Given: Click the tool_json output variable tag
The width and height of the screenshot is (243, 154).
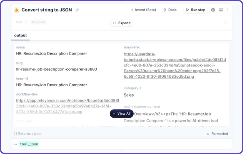Looking at the screenshot, I should 29,144.
